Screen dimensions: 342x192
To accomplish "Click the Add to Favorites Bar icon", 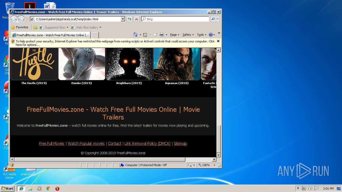I will tap(35, 27).
